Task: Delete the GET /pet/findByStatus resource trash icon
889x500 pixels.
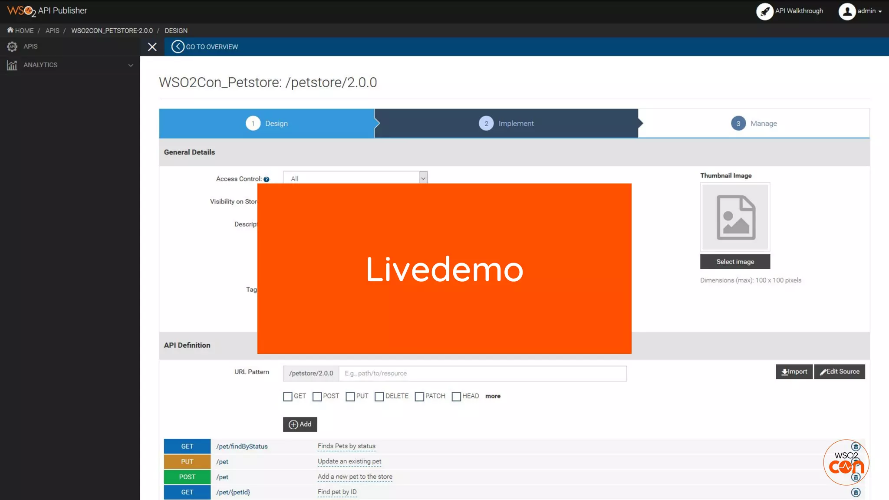Action: pos(856,447)
